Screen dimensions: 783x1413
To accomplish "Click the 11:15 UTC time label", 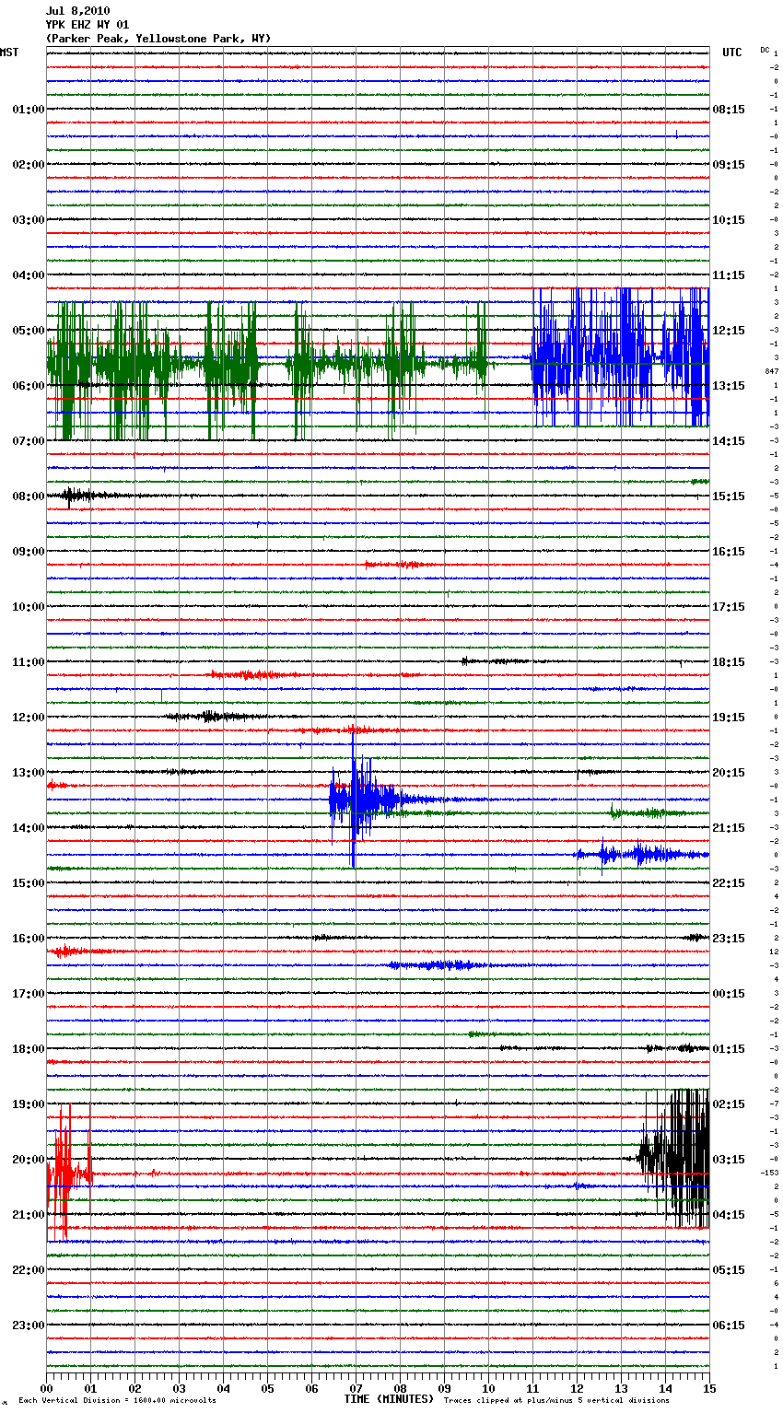I will pyautogui.click(x=729, y=274).
